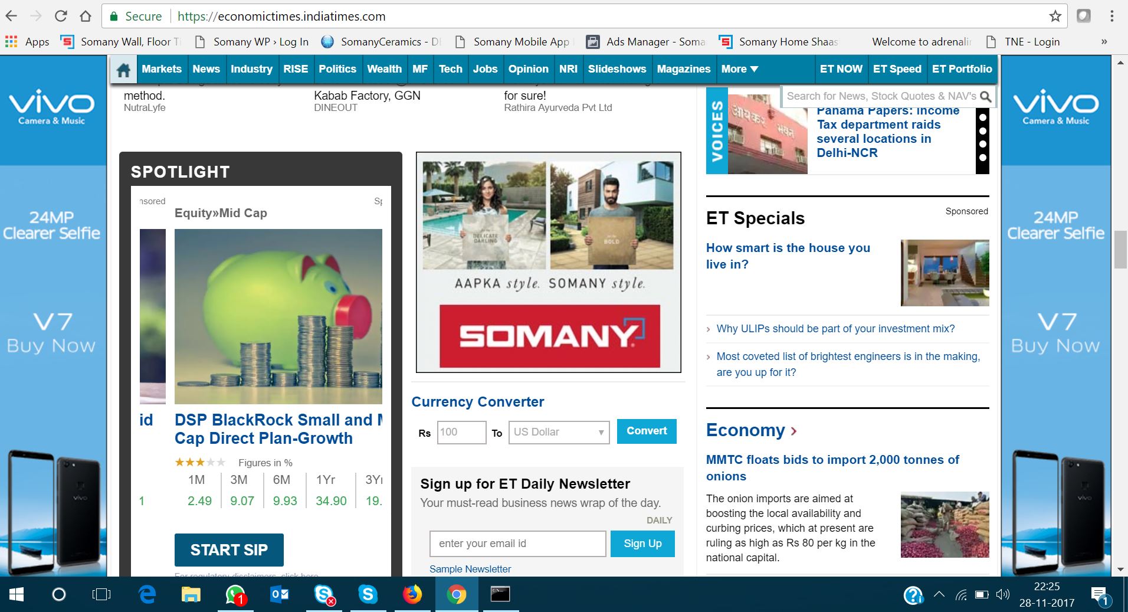Go to the ET home icon
Viewport: 1128px width, 612px height.
click(x=123, y=70)
